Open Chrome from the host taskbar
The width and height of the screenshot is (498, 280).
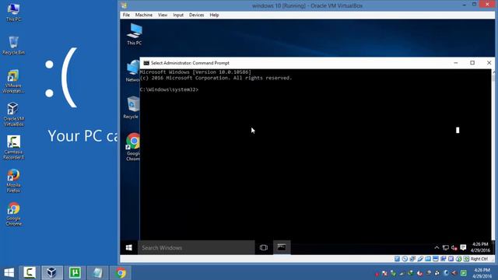point(121,273)
